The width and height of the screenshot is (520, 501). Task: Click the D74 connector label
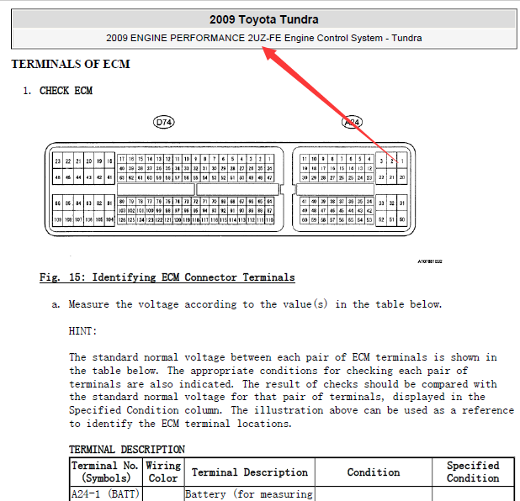click(164, 122)
